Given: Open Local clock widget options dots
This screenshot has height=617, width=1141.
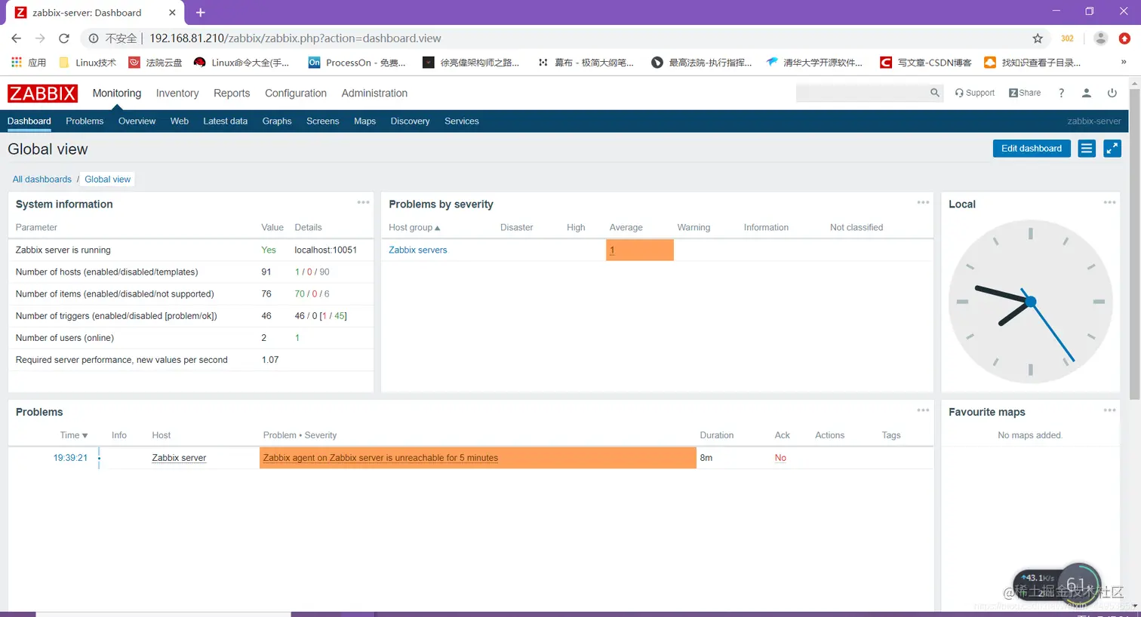Looking at the screenshot, I should (x=1109, y=202).
